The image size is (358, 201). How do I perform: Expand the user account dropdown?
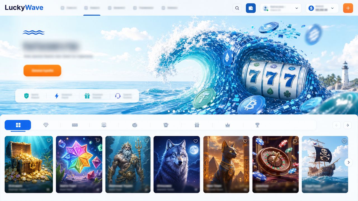pyautogui.click(x=281, y=8)
